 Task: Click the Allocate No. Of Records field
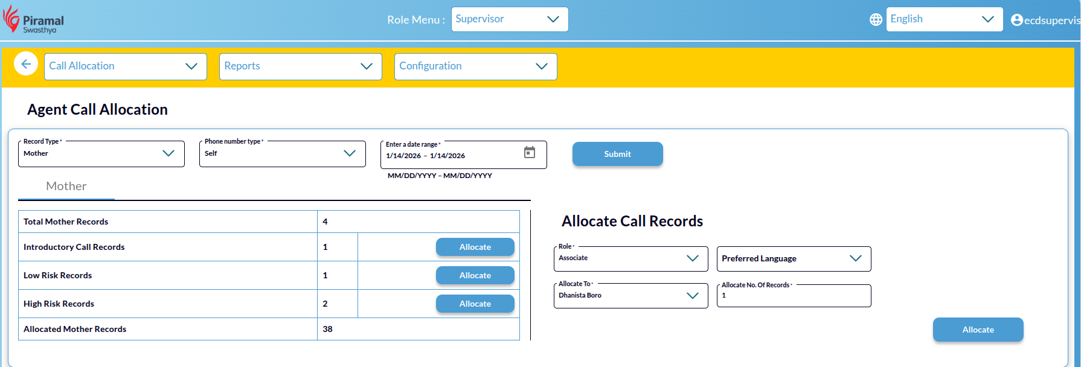tap(793, 296)
